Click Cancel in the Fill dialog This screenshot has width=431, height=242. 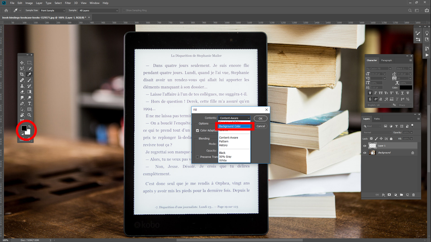pos(261,126)
